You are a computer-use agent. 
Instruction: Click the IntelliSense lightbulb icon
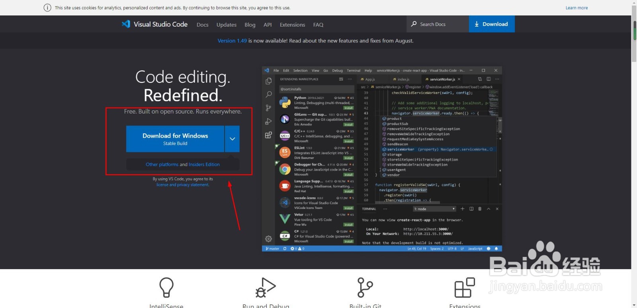point(166,287)
